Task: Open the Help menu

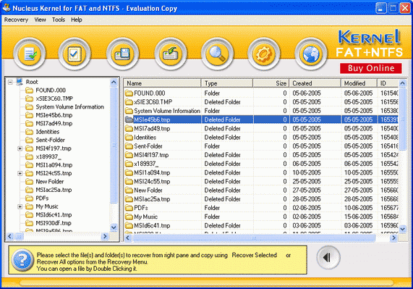Action: pyautogui.click(x=77, y=20)
